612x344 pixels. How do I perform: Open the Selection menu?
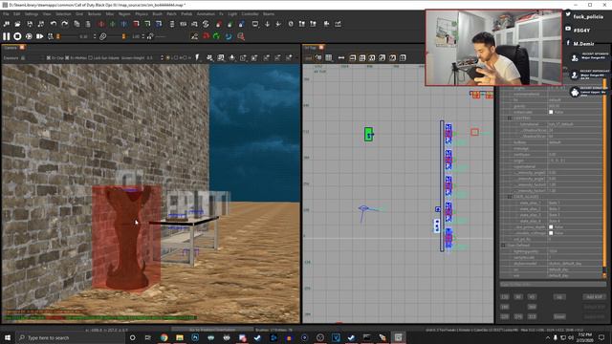[x=63, y=14]
